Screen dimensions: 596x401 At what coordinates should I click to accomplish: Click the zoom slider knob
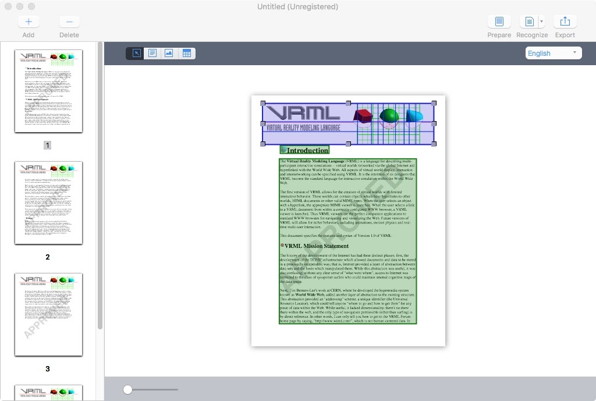point(127,389)
